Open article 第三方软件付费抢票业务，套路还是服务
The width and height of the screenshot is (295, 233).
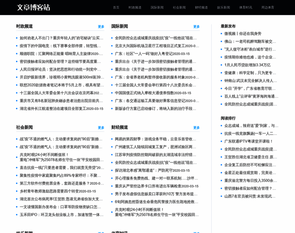click(x=62, y=183)
